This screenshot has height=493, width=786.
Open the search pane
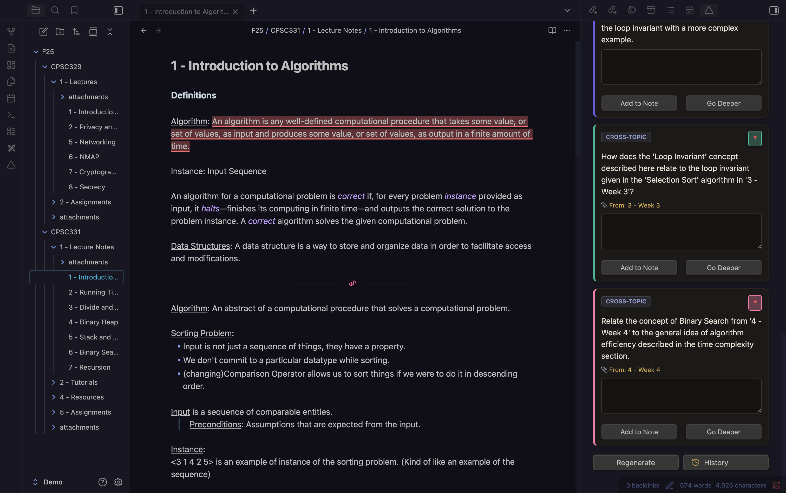point(55,10)
